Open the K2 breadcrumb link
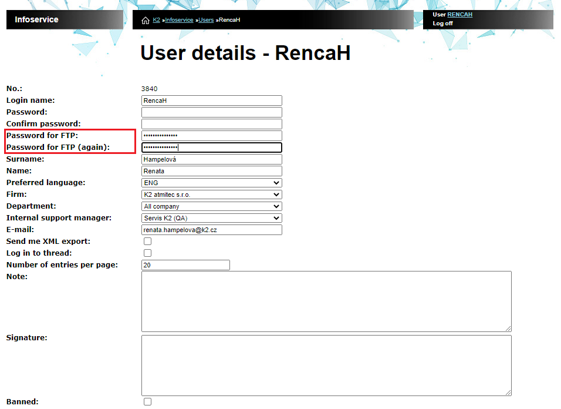 tap(156, 20)
